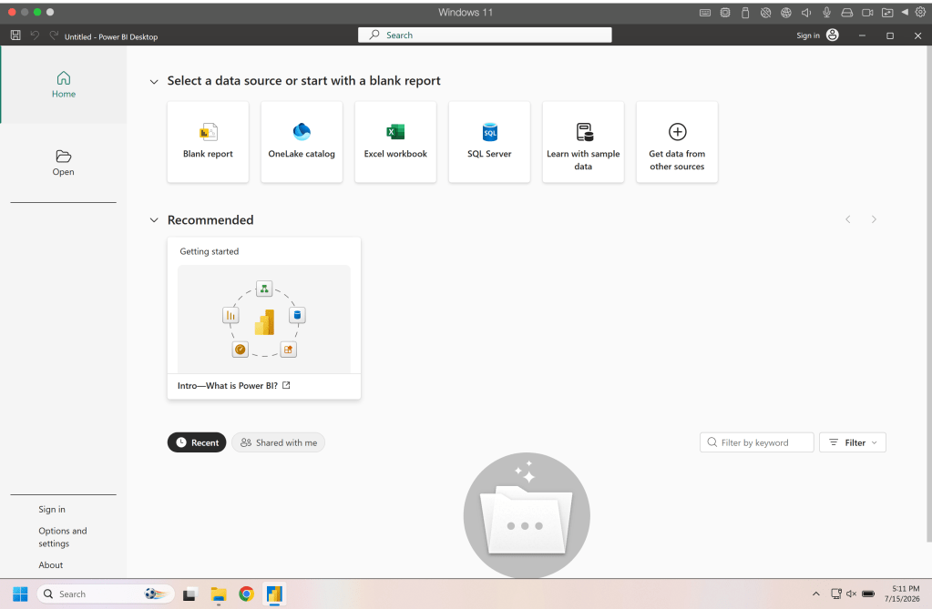Click the Filter by keyword field

[x=757, y=442]
